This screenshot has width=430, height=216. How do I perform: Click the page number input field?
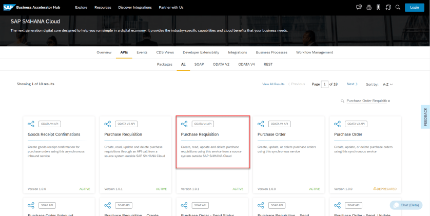coord(324,84)
